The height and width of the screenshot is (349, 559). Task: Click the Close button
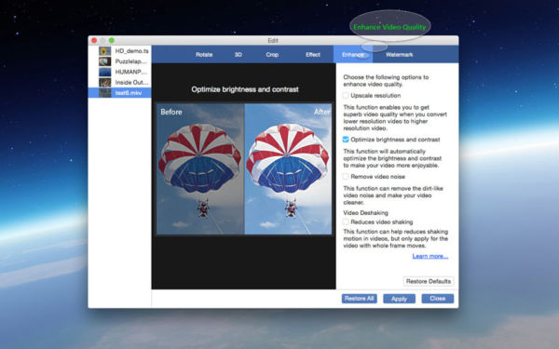pyautogui.click(x=438, y=299)
